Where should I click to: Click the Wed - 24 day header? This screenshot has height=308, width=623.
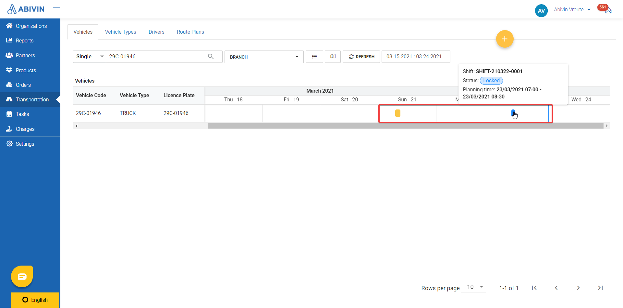pyautogui.click(x=581, y=99)
